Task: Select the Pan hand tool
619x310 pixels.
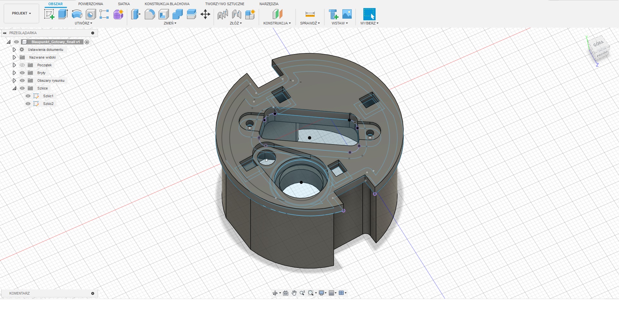Action: [x=294, y=293]
